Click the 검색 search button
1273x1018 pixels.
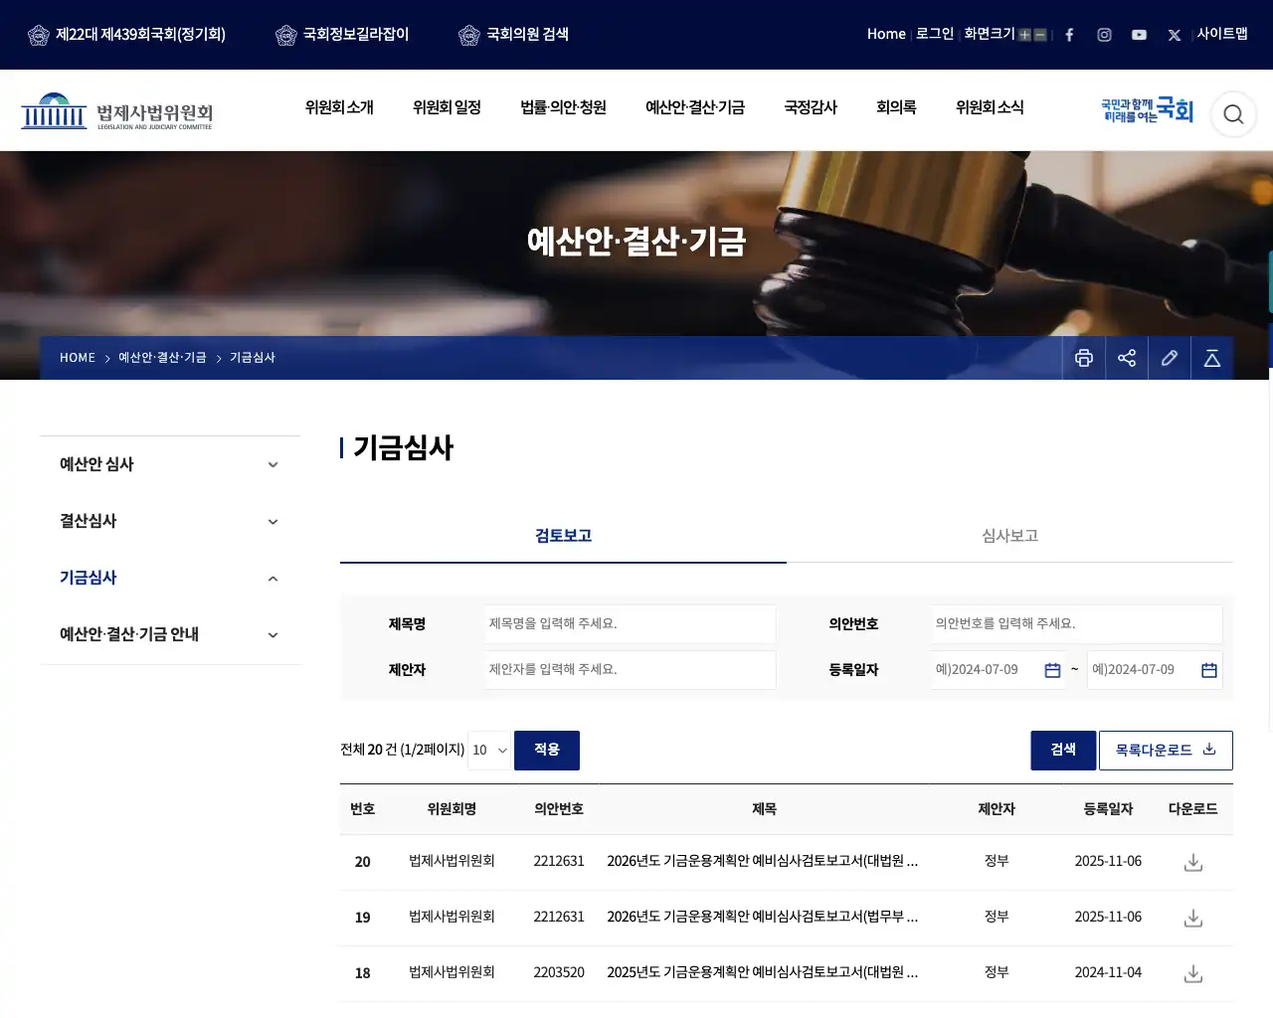tap(1063, 751)
